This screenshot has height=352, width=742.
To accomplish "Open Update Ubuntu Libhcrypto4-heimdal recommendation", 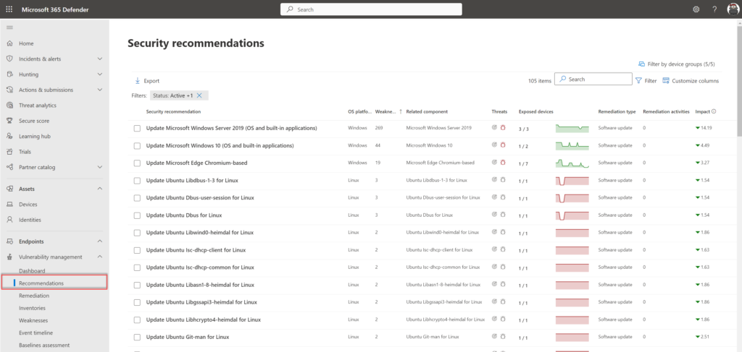I will [x=203, y=320].
